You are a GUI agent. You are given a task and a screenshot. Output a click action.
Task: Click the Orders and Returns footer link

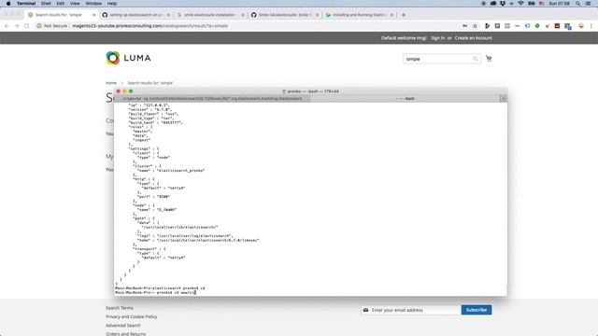click(126, 334)
